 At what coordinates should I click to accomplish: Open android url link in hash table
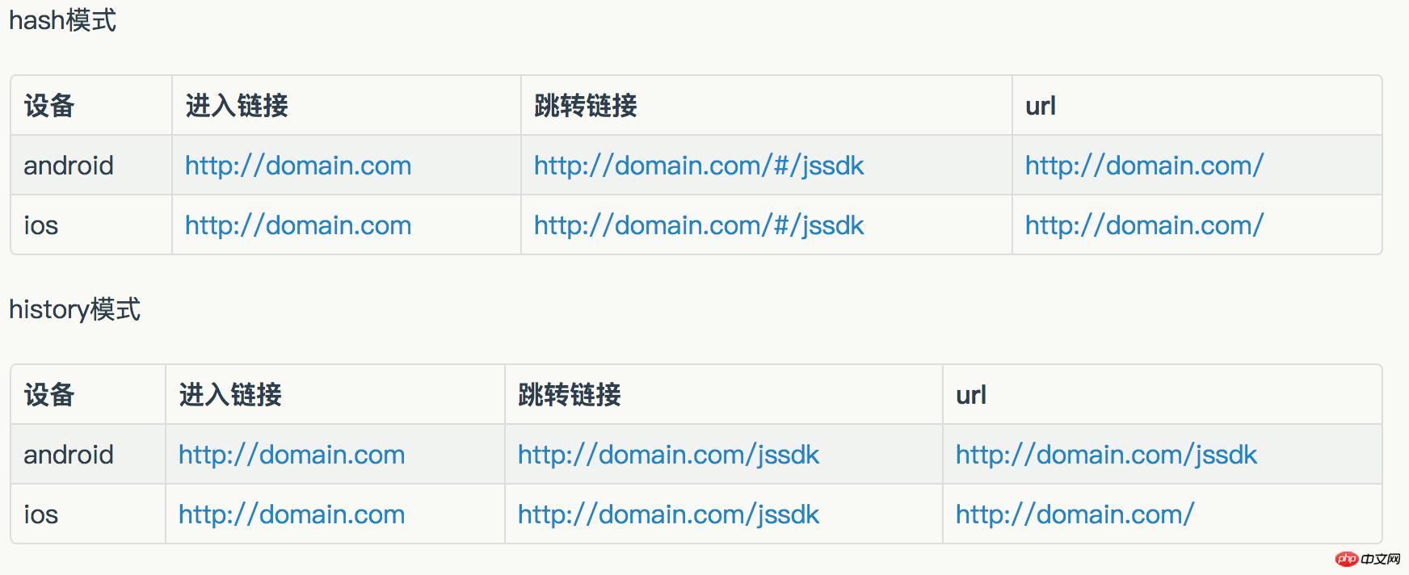[1144, 166]
